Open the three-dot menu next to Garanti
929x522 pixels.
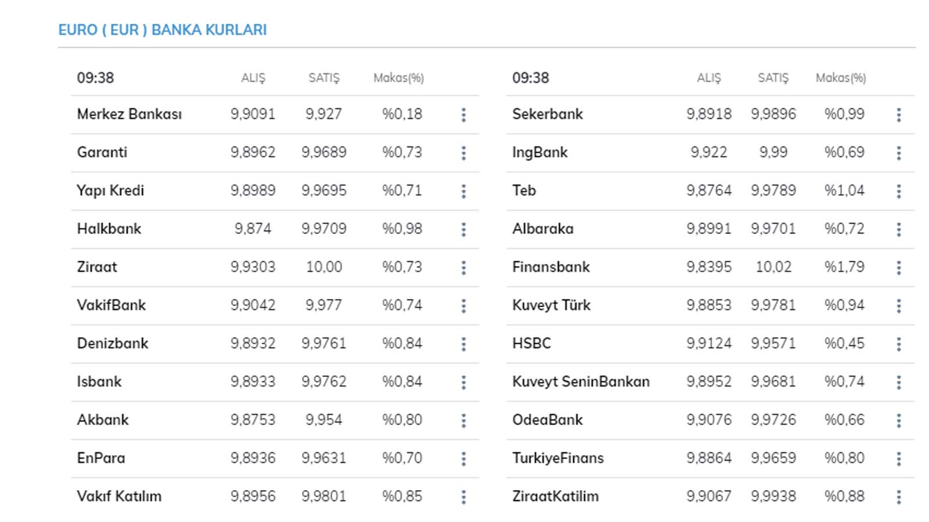463,153
